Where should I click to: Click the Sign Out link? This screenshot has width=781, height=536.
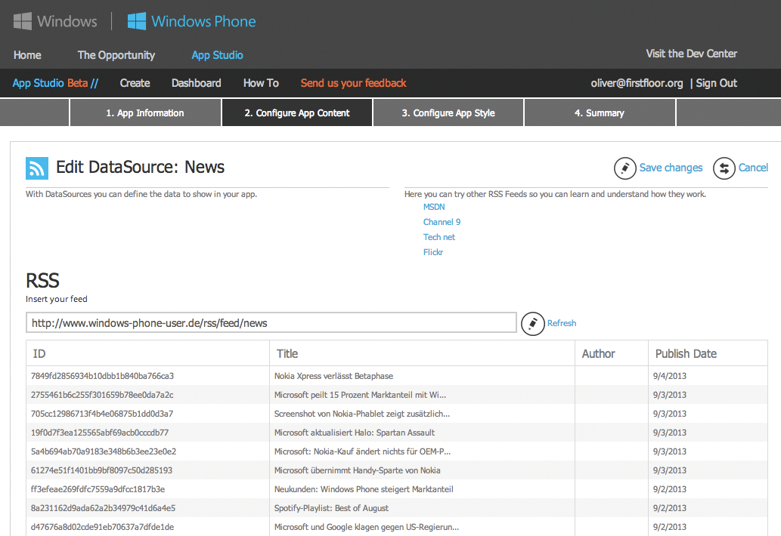(717, 83)
